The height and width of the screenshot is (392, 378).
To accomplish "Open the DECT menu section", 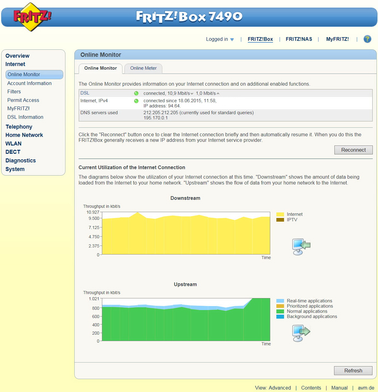I will pyautogui.click(x=13, y=152).
